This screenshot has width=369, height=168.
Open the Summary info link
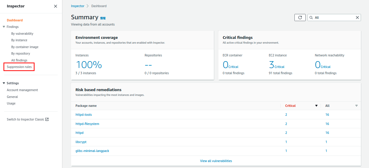(x=103, y=18)
